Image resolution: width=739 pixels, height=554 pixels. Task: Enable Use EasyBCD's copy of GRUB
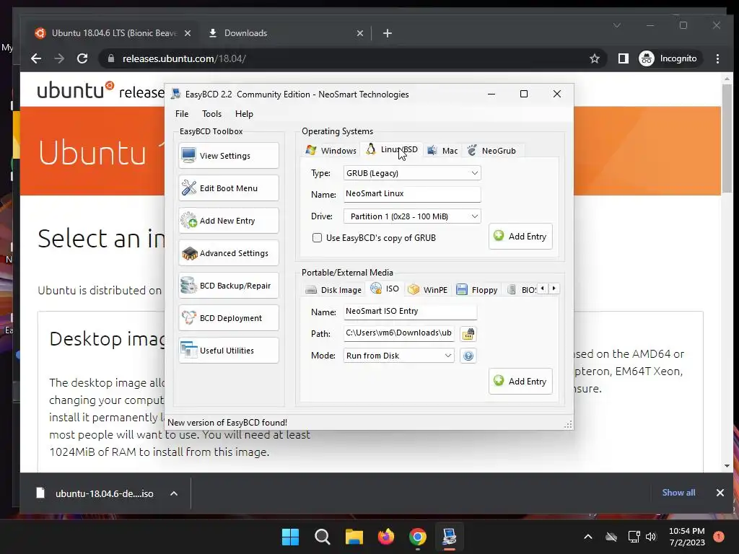[x=318, y=238]
